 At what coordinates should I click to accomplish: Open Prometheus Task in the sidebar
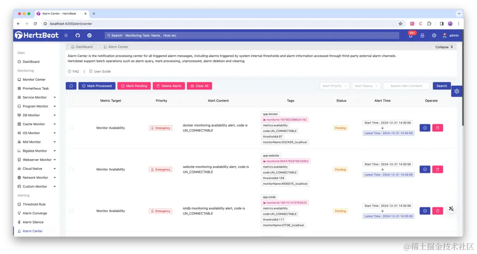click(33, 88)
